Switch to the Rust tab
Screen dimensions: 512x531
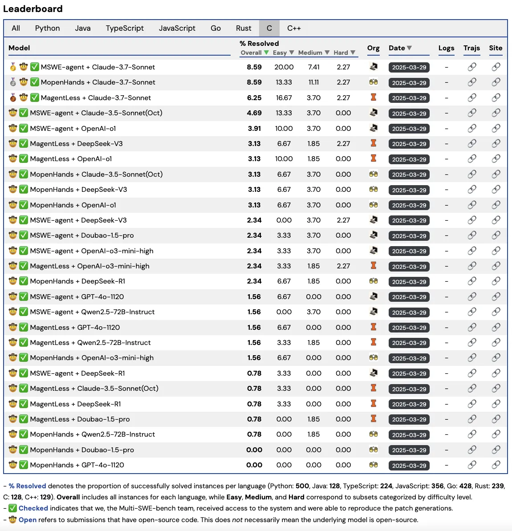pyautogui.click(x=244, y=28)
